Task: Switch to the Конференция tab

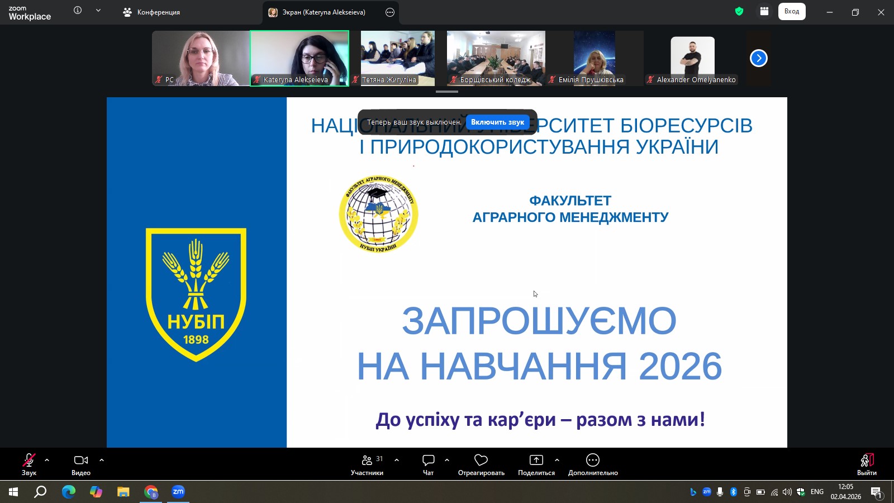Action: pyautogui.click(x=151, y=12)
